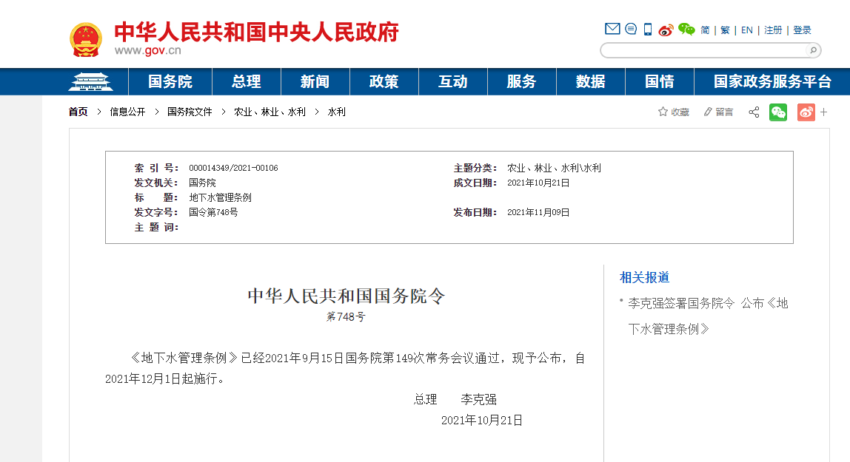Click the WeChat icon in top header

[686, 30]
